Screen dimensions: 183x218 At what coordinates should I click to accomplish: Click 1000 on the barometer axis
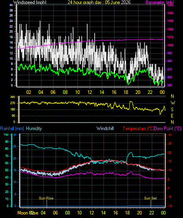170,45
